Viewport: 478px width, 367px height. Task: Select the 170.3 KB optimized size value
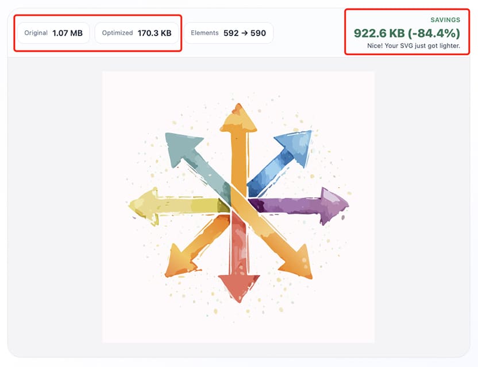pyautogui.click(x=155, y=33)
